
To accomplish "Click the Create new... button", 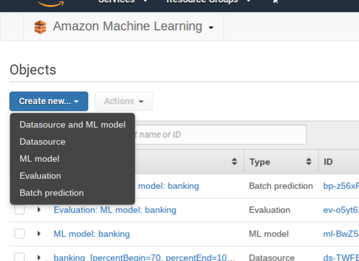I will (49, 101).
